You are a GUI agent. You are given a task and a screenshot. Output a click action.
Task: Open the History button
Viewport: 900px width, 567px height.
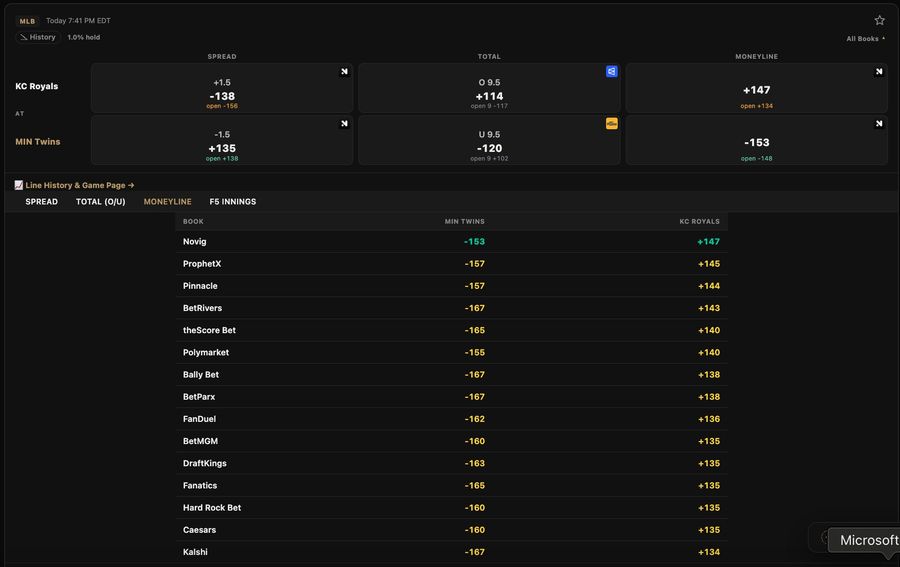point(38,37)
